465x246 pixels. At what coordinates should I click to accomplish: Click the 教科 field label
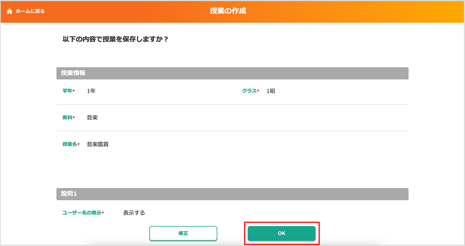(67, 118)
